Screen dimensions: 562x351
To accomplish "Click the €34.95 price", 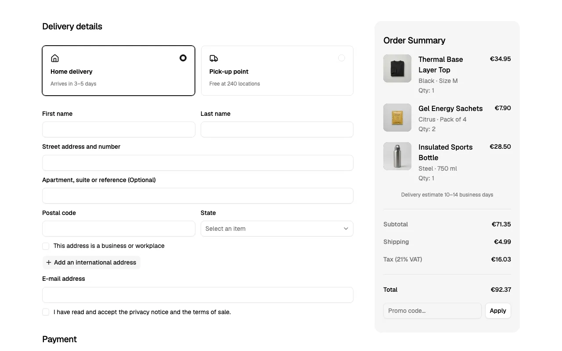I will coord(501,59).
